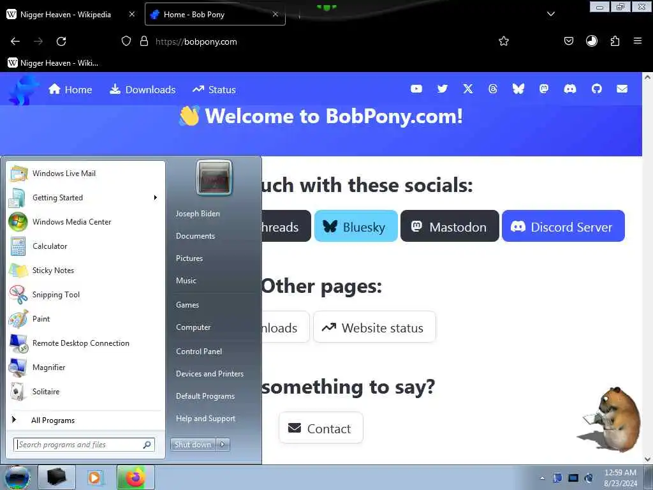
Task: Reload the current page
Action: coord(61,41)
